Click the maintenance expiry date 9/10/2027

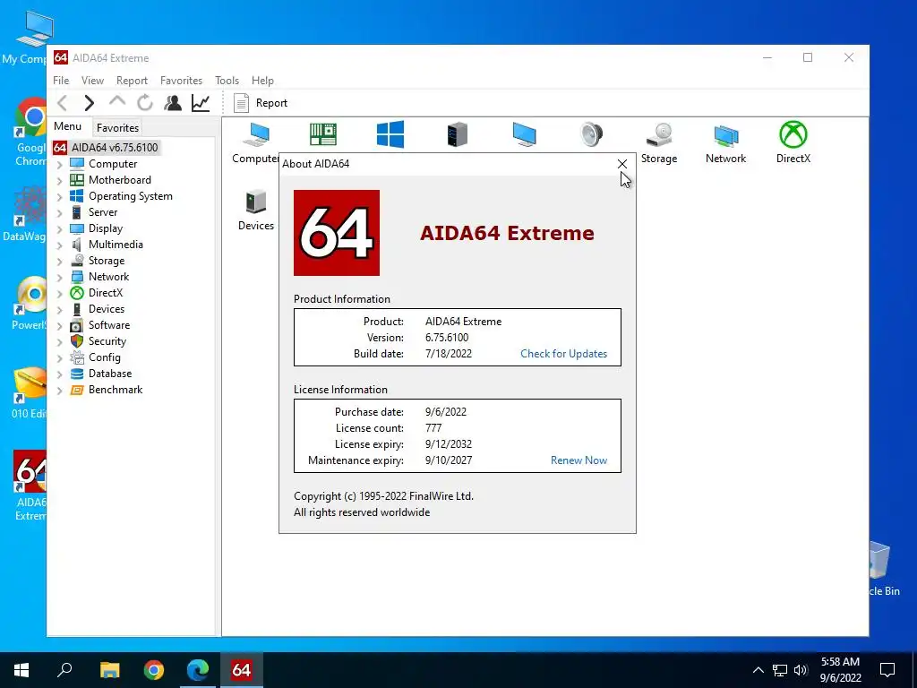(449, 460)
